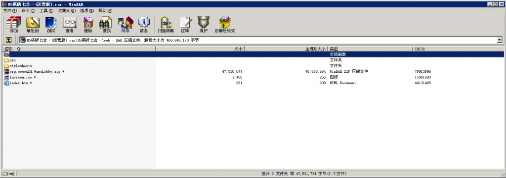This screenshot has width=506, height=178.
Task: Click the SFX (自解压格式) icon
Action: 225,25
